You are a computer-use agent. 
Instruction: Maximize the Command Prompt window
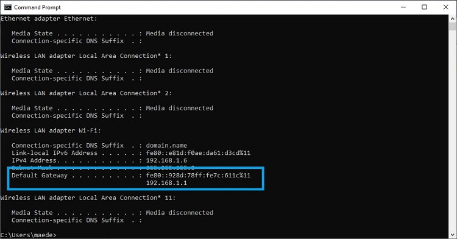pos(424,7)
